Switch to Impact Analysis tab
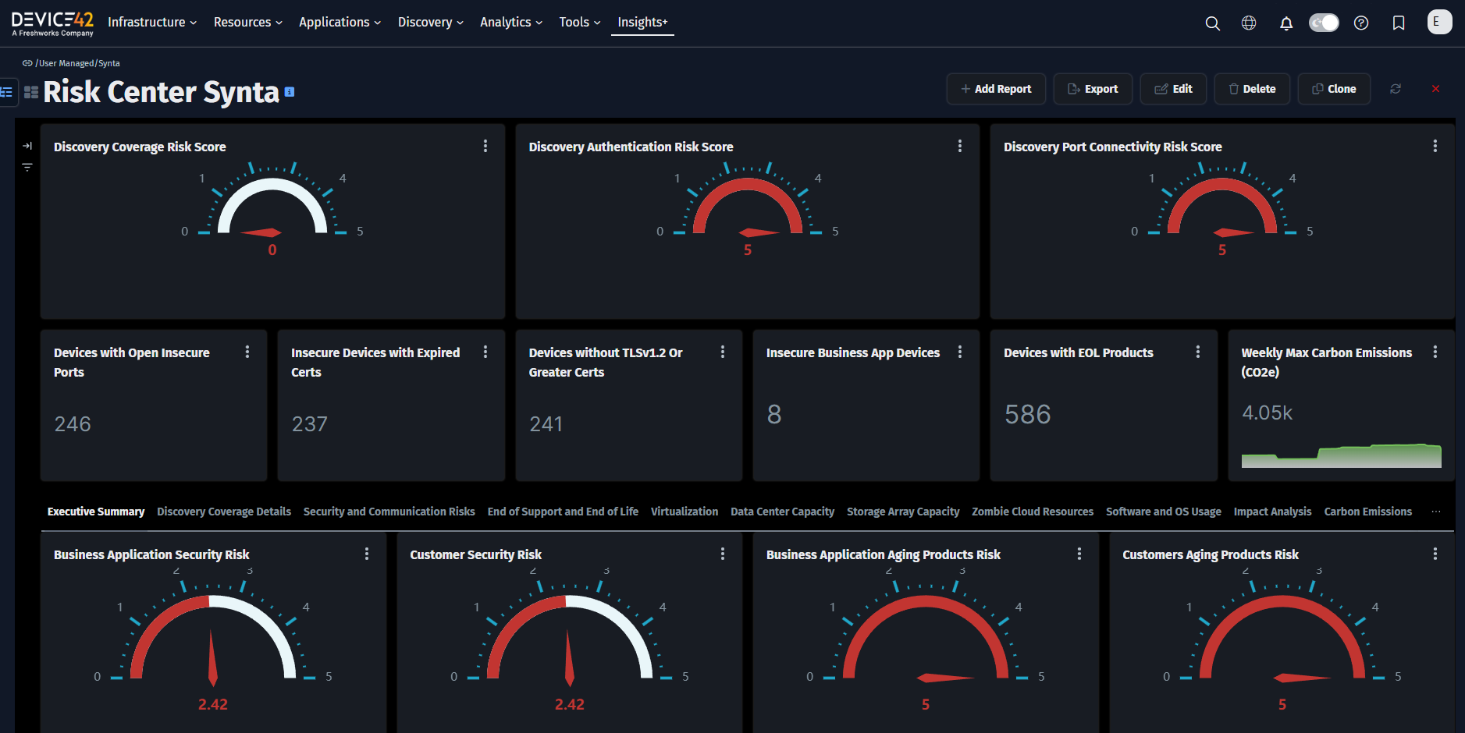This screenshot has width=1465, height=733. coord(1272,512)
